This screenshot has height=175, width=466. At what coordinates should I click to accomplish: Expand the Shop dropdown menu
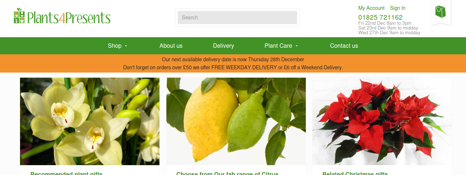click(x=118, y=46)
